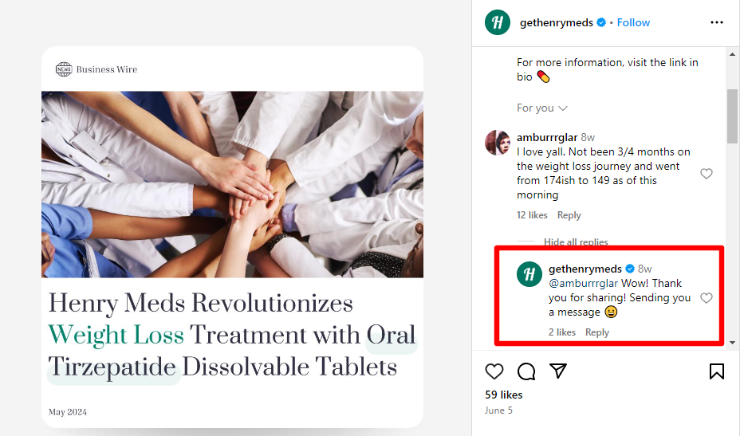
Task: Open the 59 likes list
Action: point(503,395)
